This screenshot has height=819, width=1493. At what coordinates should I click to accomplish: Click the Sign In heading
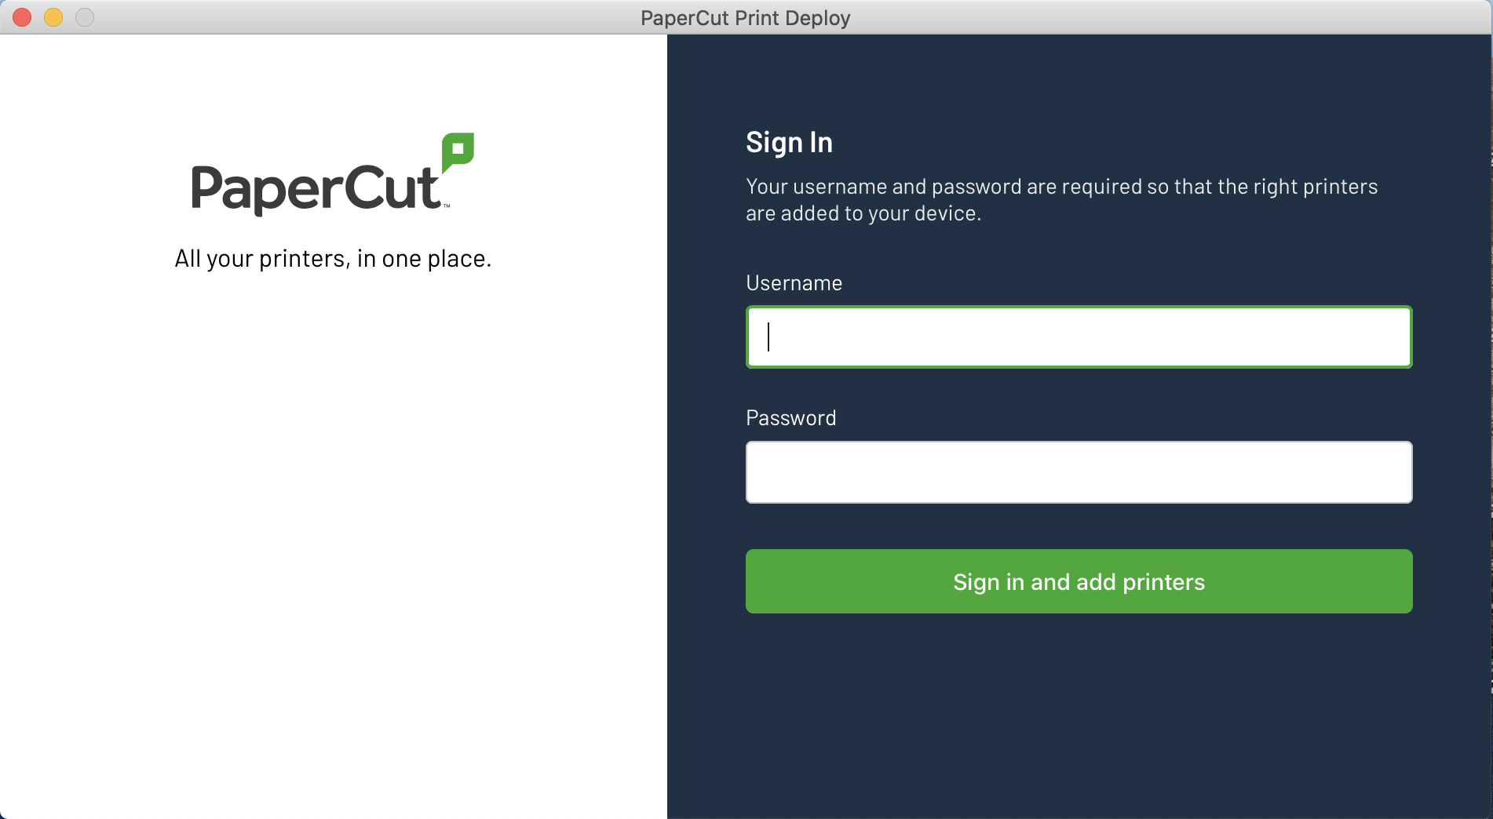click(x=789, y=143)
